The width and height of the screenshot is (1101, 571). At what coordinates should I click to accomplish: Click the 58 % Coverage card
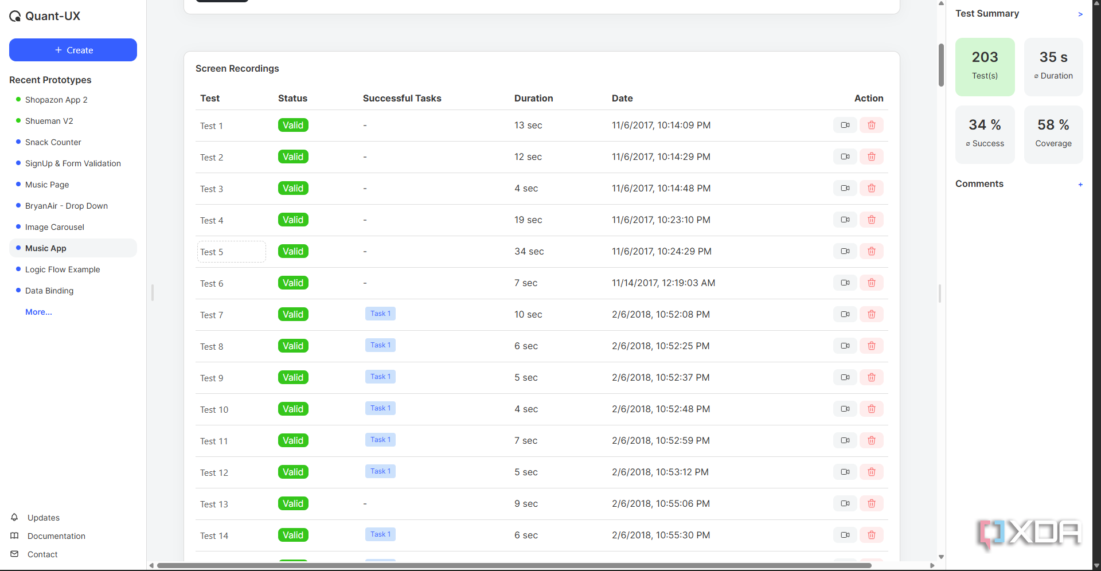[x=1053, y=134]
